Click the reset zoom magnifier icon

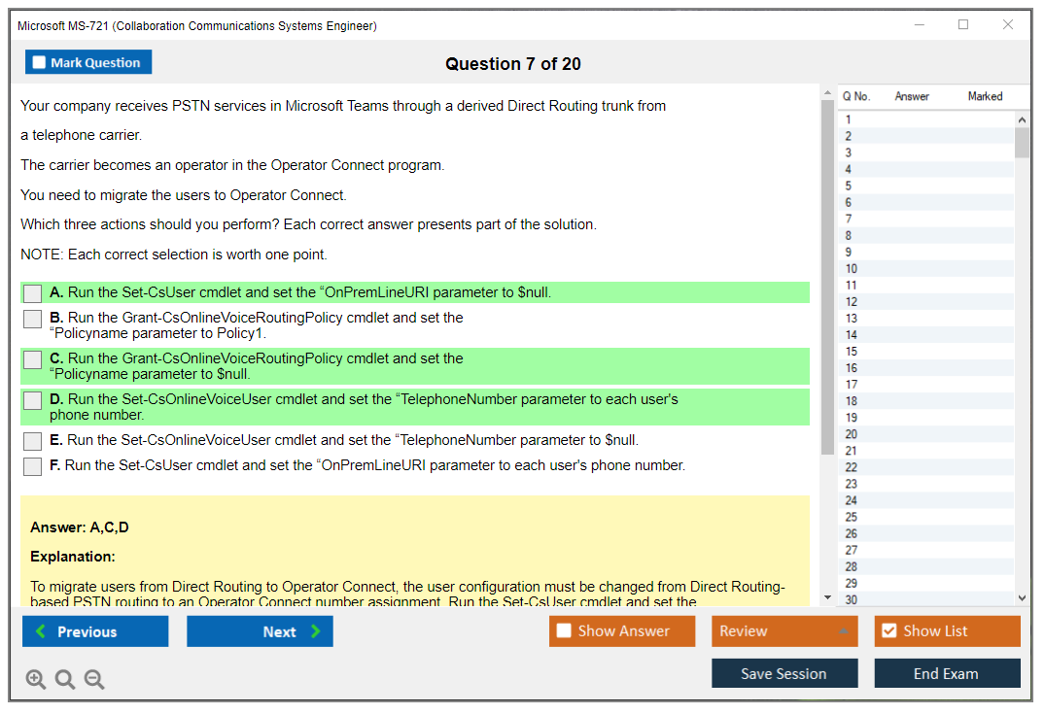coord(65,679)
